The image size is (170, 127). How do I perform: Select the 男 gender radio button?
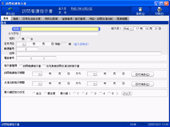tap(20, 39)
